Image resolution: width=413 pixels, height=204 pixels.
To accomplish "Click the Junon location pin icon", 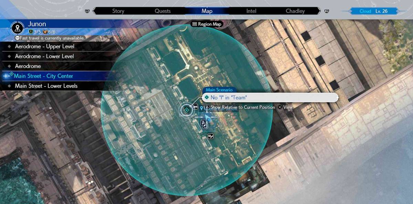I will click(17, 28).
